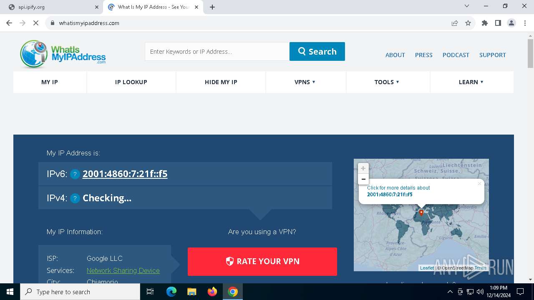Open the Network Sharing Device link
The image size is (534, 300).
123,270
